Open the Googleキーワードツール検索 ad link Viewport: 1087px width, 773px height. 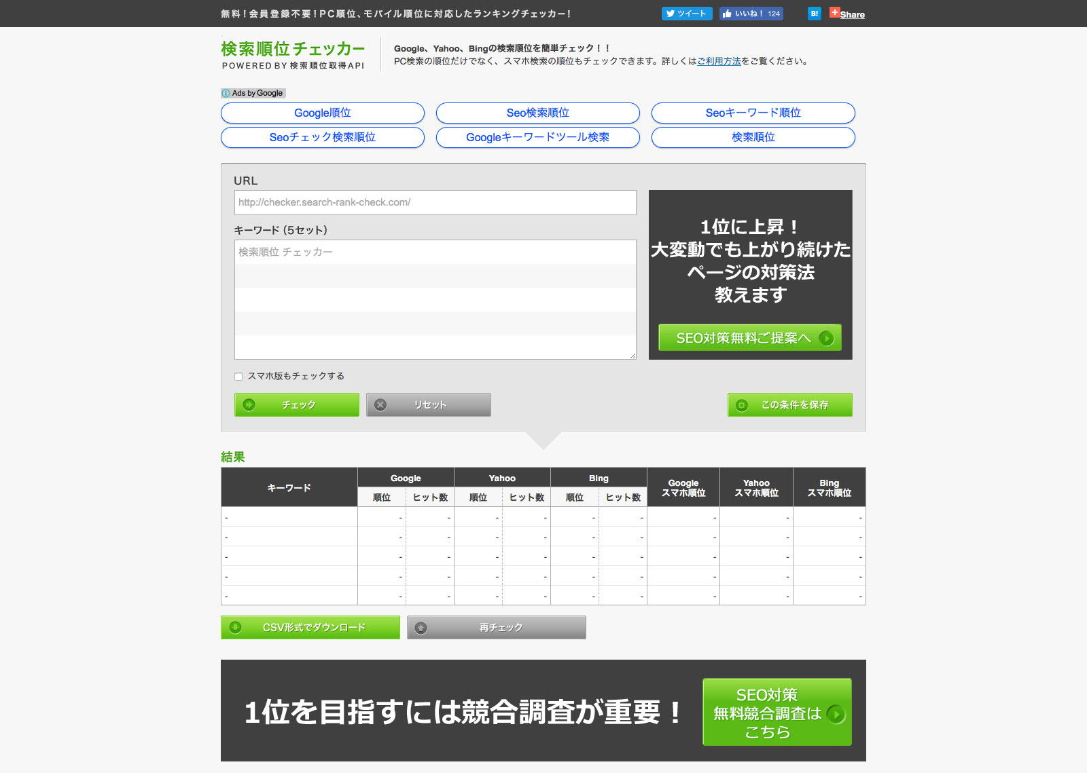[537, 138]
